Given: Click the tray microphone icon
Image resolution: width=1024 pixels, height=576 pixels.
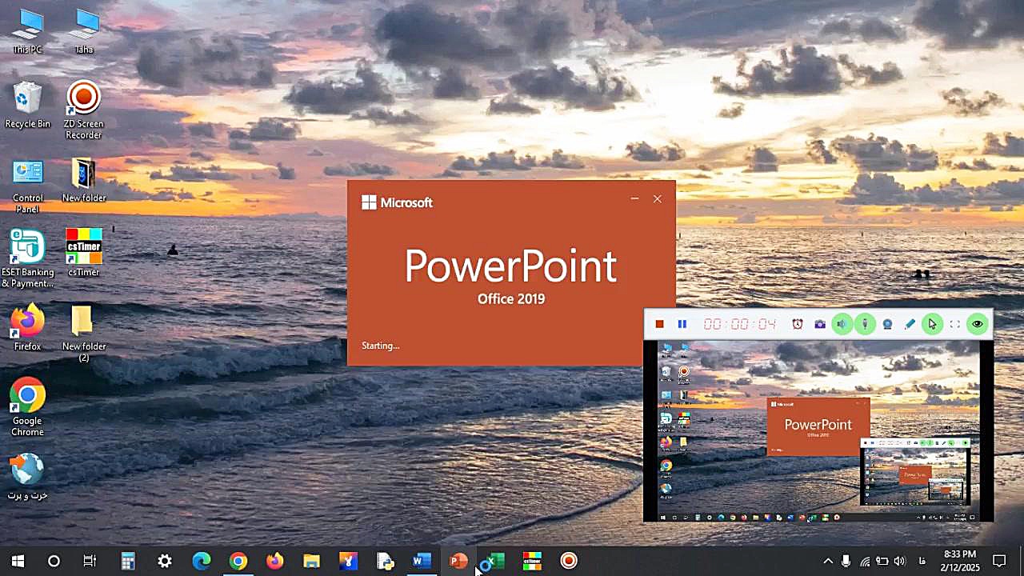Looking at the screenshot, I should pyautogui.click(x=846, y=561).
